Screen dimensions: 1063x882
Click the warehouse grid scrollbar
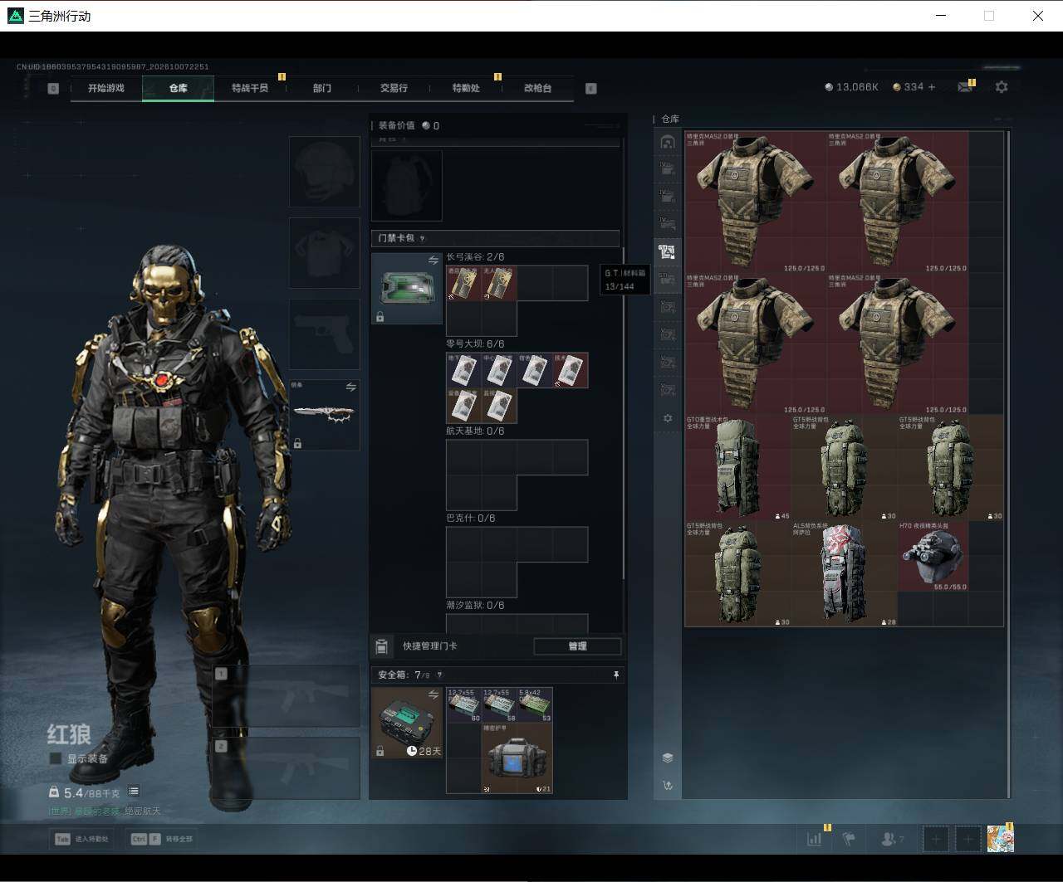pos(1008,463)
